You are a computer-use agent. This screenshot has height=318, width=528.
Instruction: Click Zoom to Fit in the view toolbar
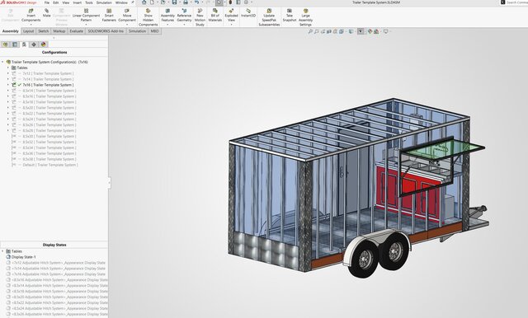click(310, 31)
